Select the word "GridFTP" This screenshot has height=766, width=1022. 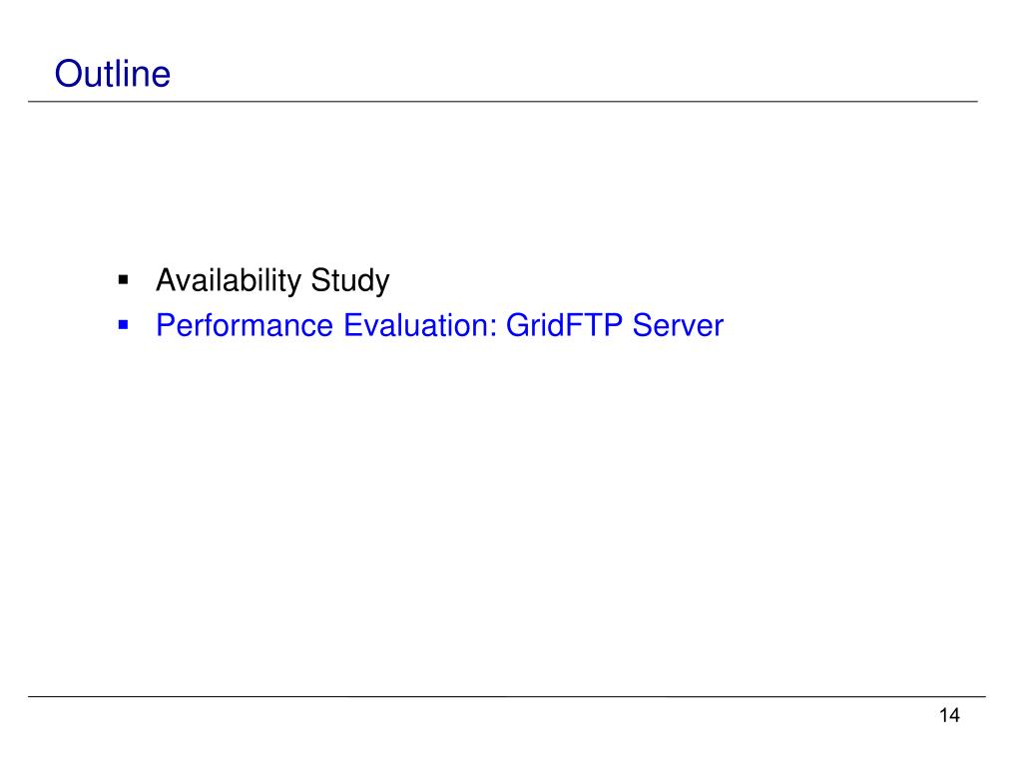point(564,325)
